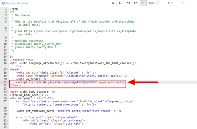Toggle line wrap with double-arrow button
The image size is (197, 129).
pyautogui.click(x=143, y=3)
